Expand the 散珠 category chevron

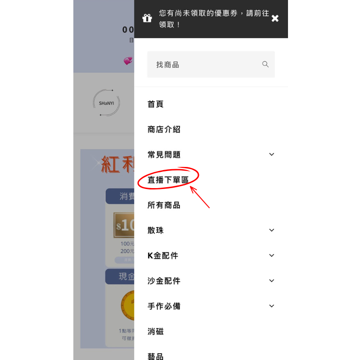271,230
